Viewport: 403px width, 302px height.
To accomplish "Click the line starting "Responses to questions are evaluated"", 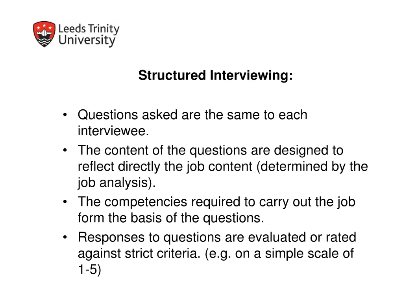I will click(x=217, y=237).
